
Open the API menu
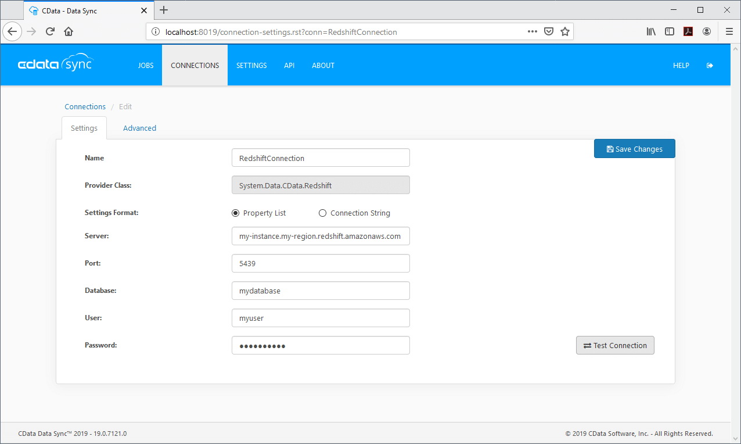(x=289, y=66)
